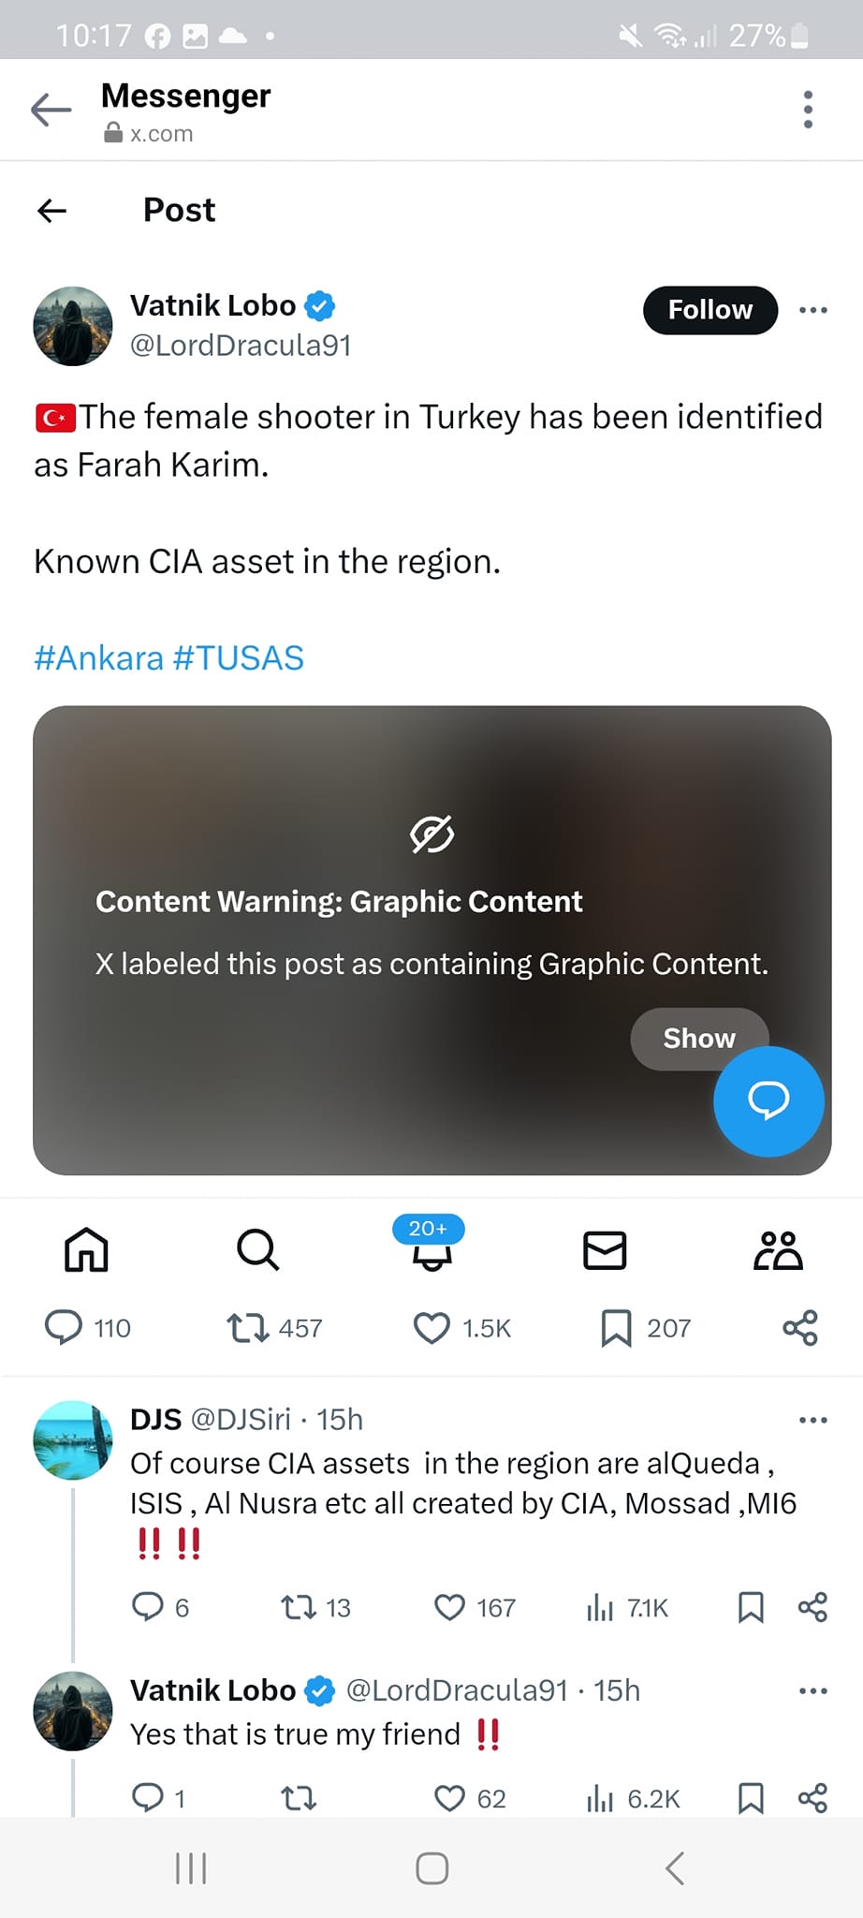Open the floating Messenger chat bubble

point(768,1102)
